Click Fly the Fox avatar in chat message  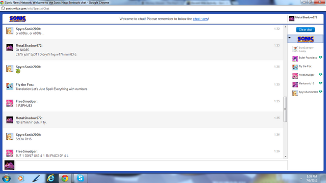[x=10, y=86]
